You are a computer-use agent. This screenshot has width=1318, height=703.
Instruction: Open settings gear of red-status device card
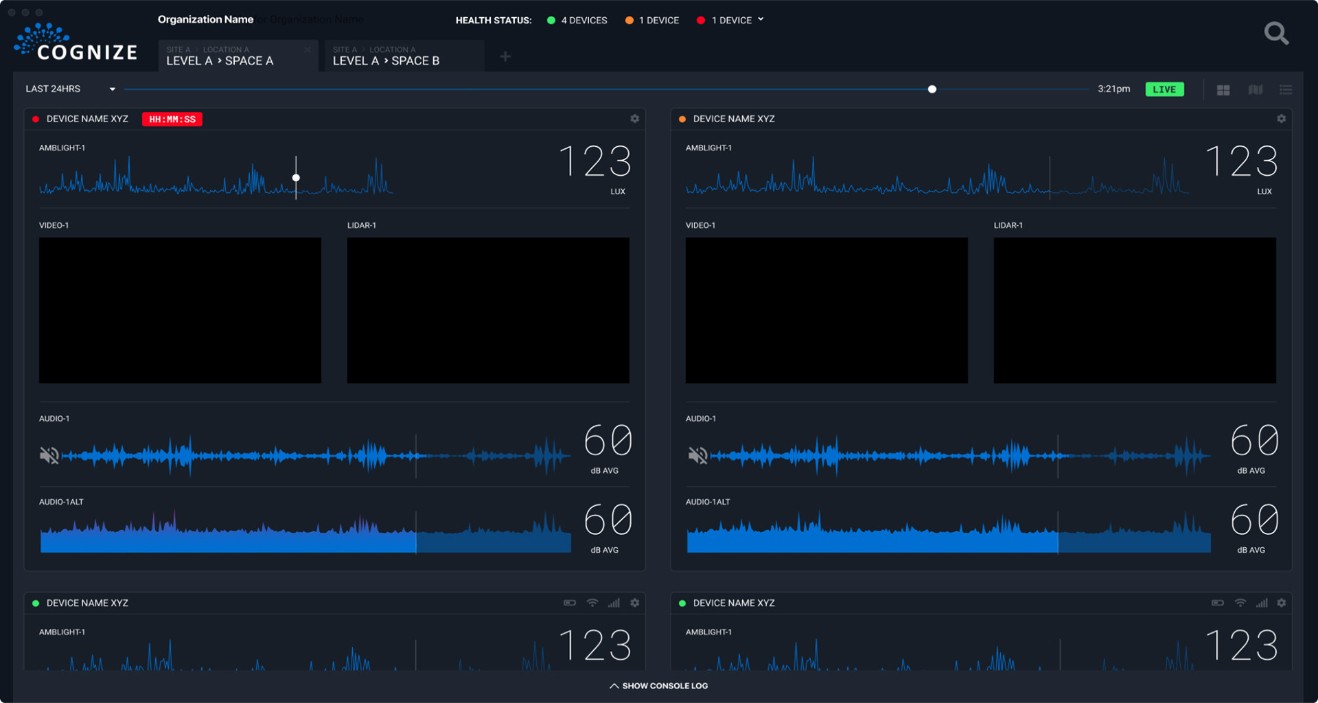click(x=635, y=119)
